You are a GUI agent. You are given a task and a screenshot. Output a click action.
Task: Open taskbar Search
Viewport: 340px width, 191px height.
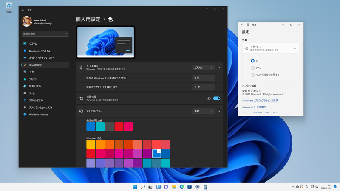pos(143,187)
